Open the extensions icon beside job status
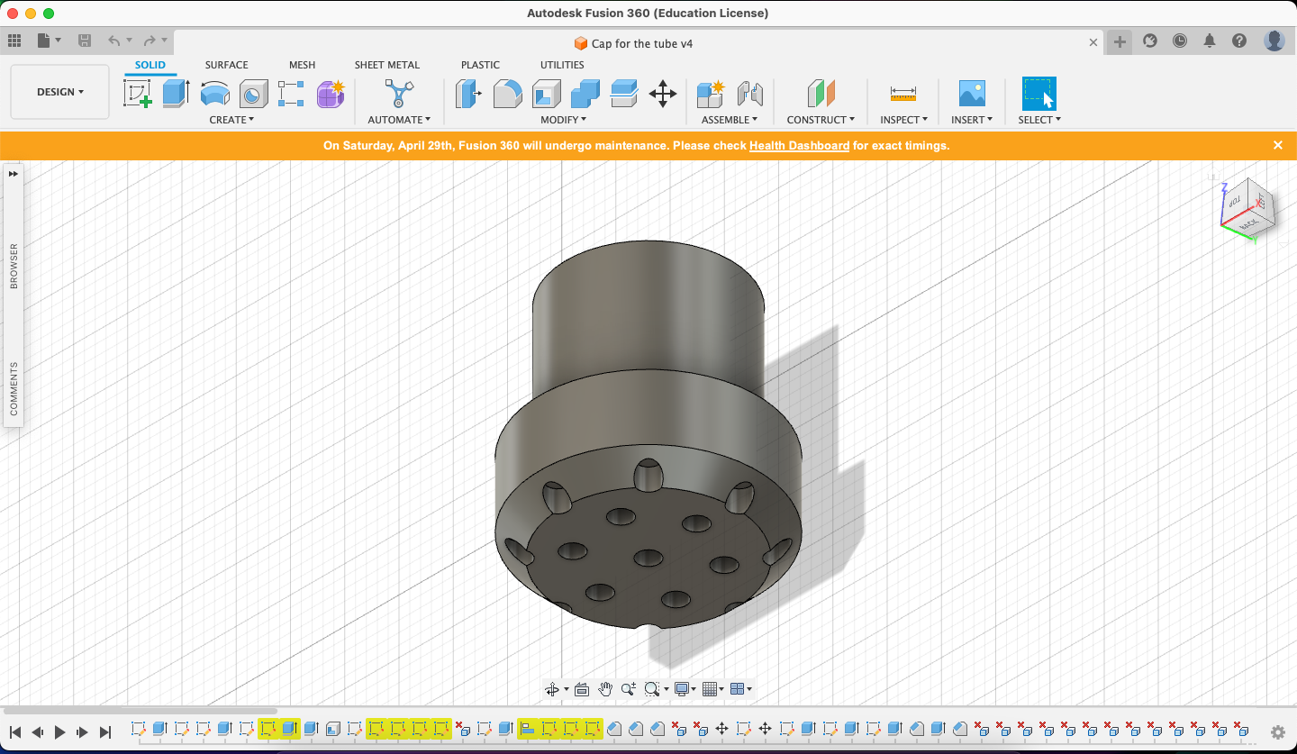Screen dimensions: 1297x754 pyautogui.click(x=1150, y=41)
